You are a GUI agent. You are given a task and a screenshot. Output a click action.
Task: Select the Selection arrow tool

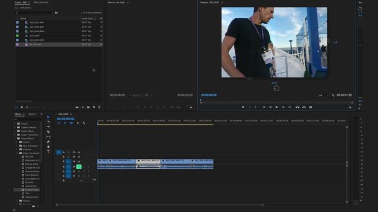click(x=48, y=117)
